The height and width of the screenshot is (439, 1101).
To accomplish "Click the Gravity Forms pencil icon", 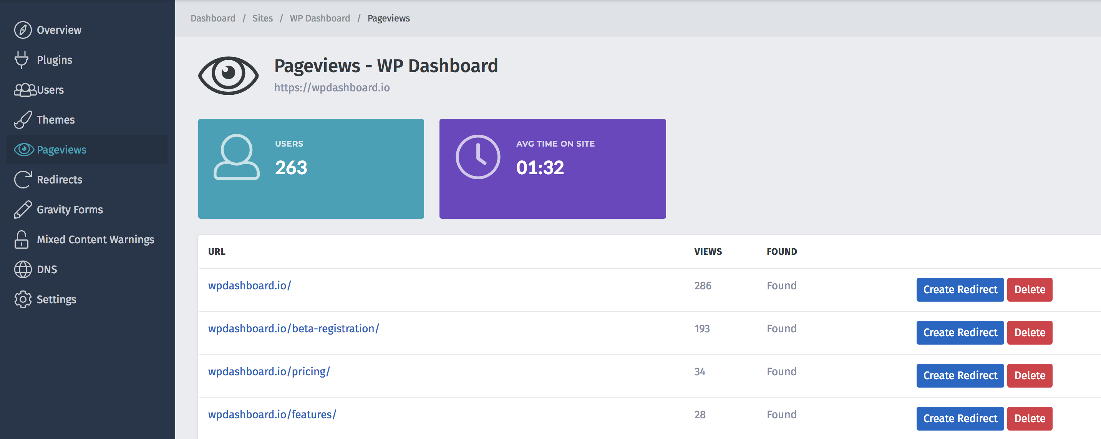I will coord(23,209).
